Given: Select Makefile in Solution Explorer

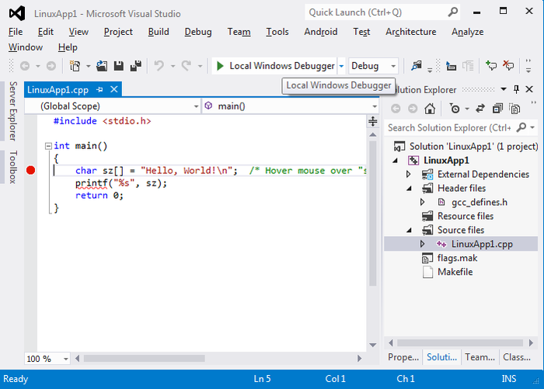Looking at the screenshot, I should coord(455,272).
